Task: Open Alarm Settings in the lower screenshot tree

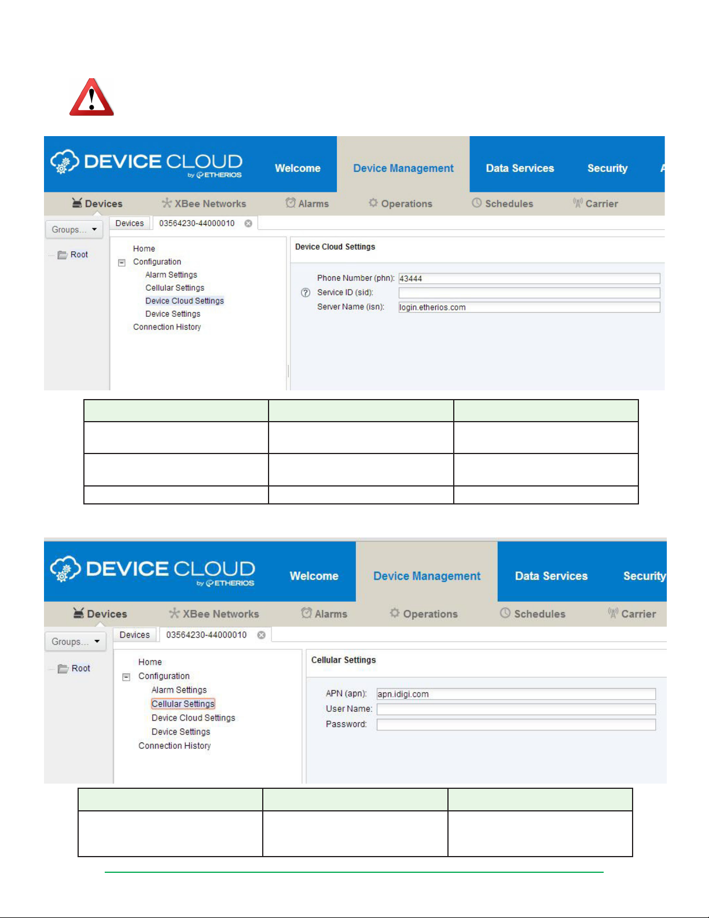Action: [179, 690]
